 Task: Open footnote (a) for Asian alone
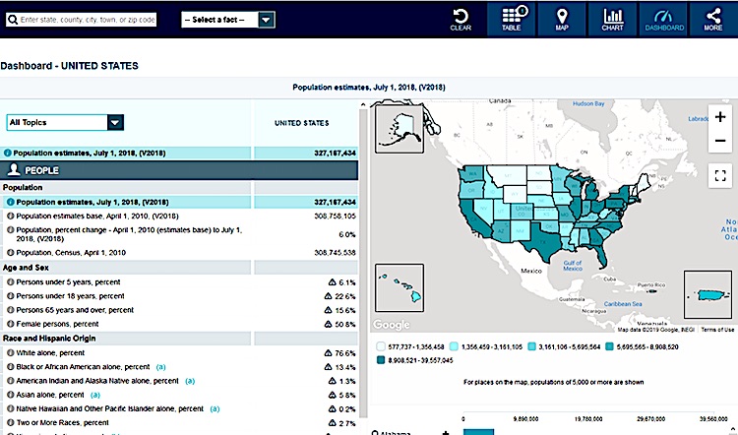coord(95,395)
